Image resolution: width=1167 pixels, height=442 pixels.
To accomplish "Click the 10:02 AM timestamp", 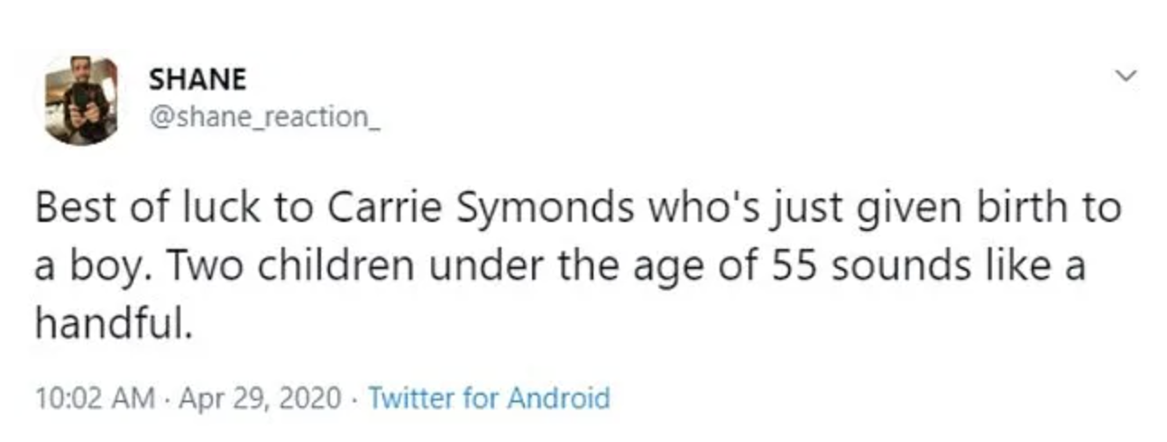I will (x=94, y=397).
